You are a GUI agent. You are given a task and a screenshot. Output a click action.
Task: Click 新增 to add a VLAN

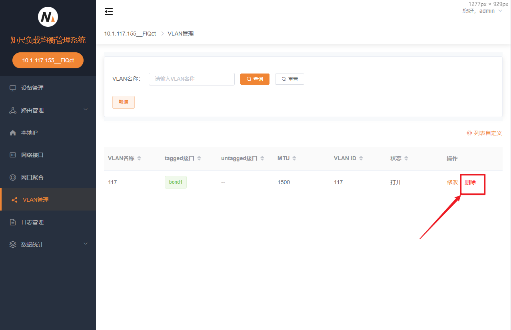click(123, 102)
